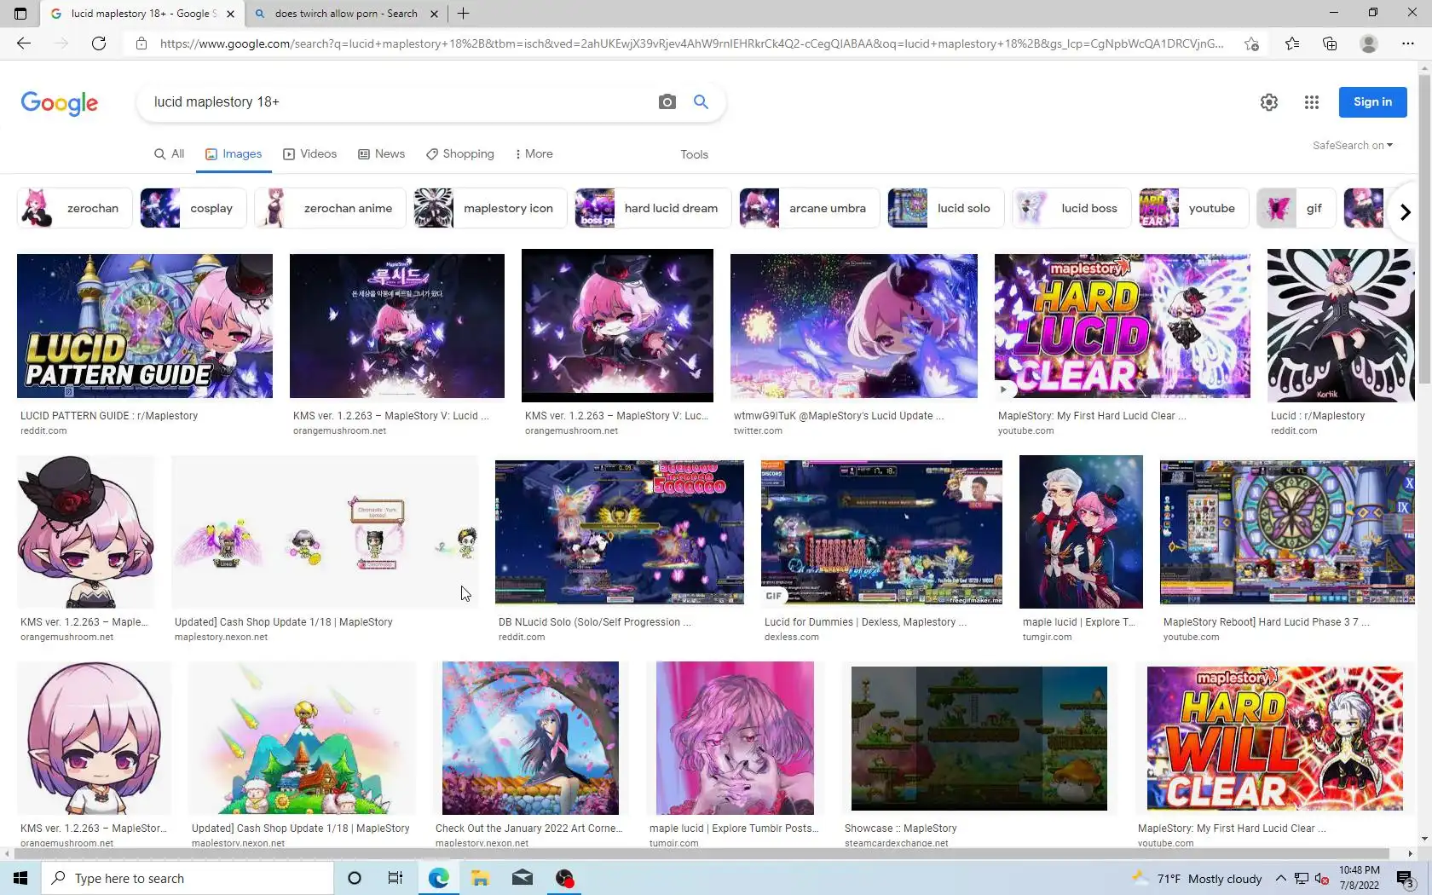Select the Images tab

click(234, 154)
